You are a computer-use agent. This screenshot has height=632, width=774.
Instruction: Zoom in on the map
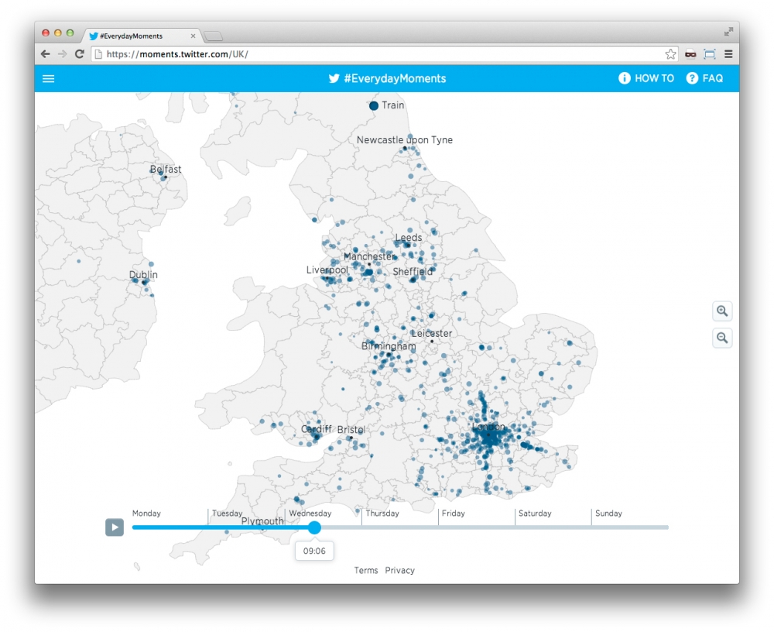[721, 311]
